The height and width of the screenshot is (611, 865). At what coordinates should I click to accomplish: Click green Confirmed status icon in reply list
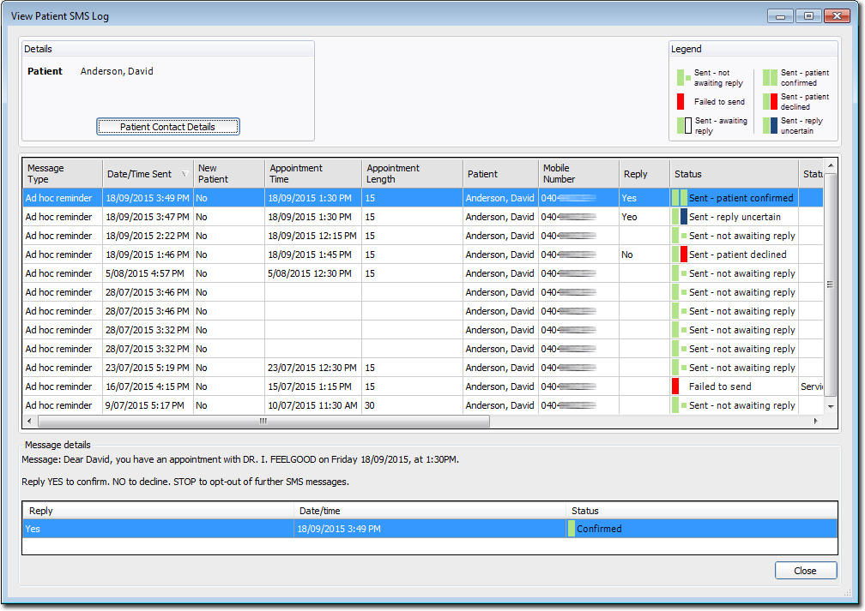point(572,529)
